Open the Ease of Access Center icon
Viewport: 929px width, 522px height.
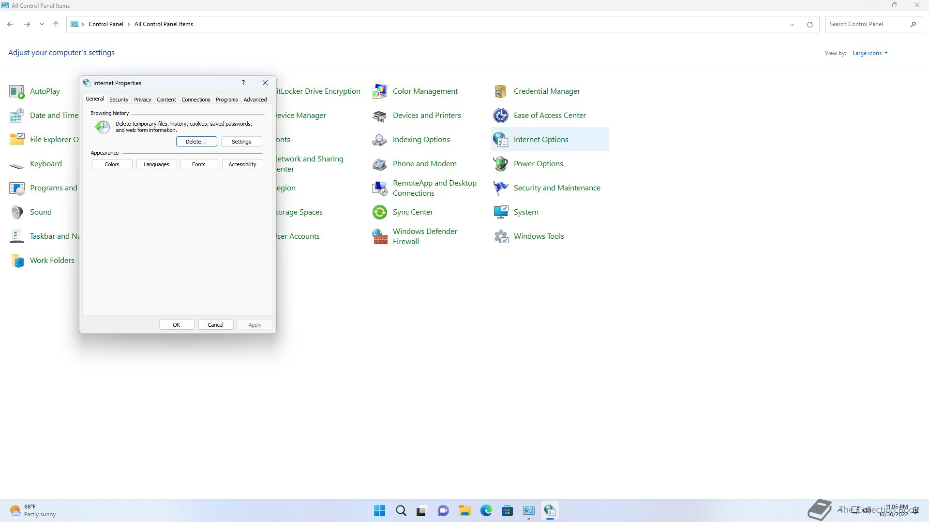[501, 116]
